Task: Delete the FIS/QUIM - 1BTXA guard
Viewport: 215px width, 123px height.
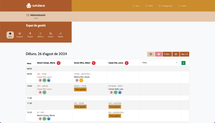Action: click(x=111, y=92)
